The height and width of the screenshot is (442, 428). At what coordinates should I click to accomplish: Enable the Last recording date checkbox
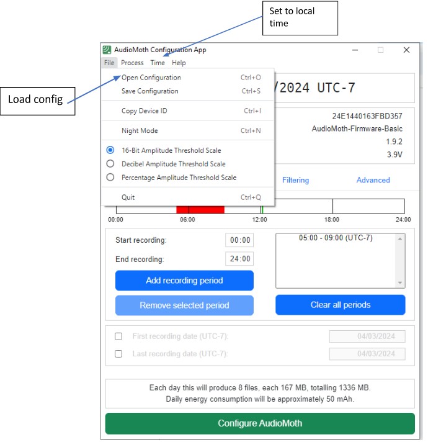pos(118,354)
